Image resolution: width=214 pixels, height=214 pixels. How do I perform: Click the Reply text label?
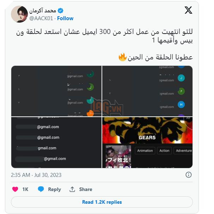(x=54, y=189)
